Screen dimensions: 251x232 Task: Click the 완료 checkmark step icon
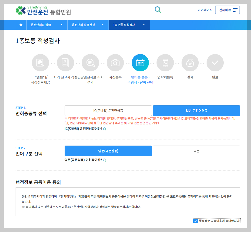pyautogui.click(x=215, y=62)
